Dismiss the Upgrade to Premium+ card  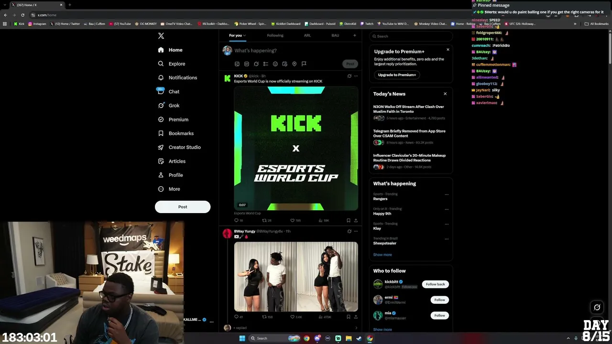pos(448,50)
